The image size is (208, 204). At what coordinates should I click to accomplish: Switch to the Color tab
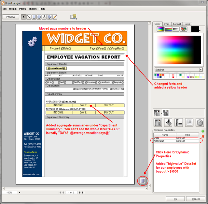157,24
